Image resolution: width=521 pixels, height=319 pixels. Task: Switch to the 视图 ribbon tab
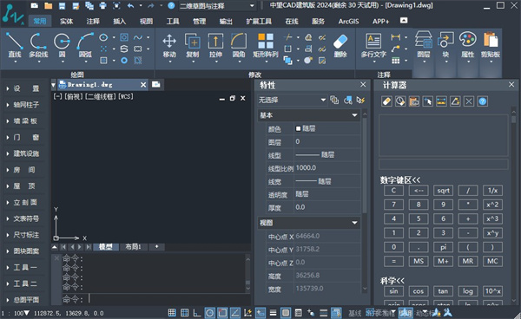tap(146, 22)
